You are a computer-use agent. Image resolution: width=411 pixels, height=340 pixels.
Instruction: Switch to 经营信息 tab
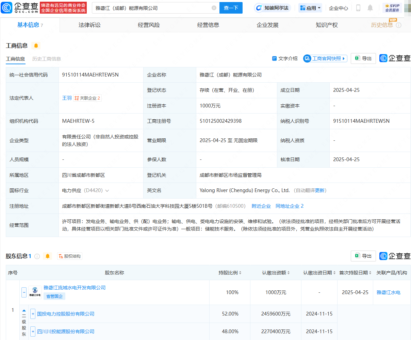[x=208, y=25]
